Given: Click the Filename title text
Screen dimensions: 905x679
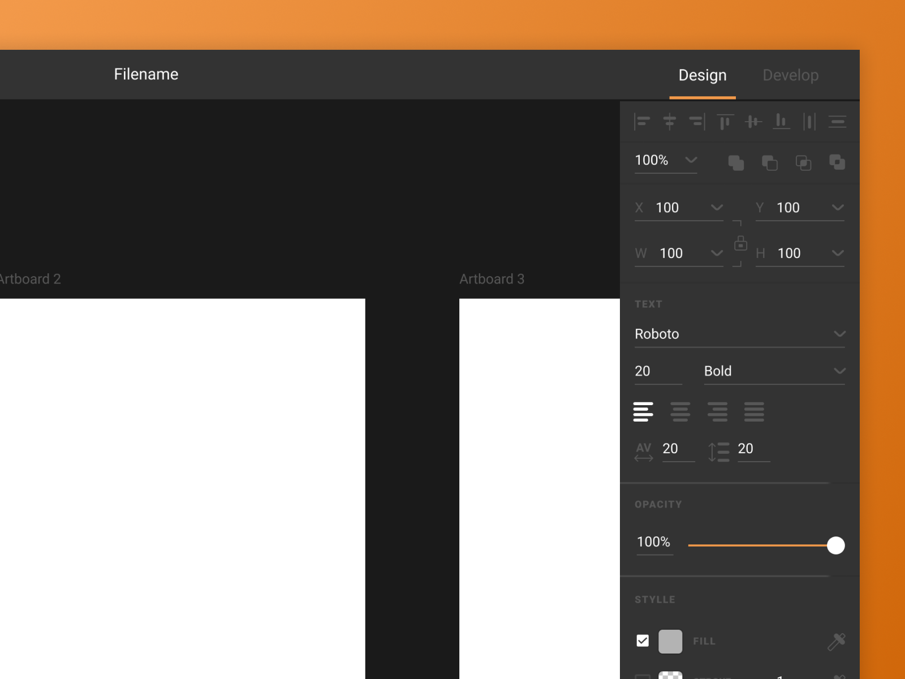Looking at the screenshot, I should (x=146, y=74).
